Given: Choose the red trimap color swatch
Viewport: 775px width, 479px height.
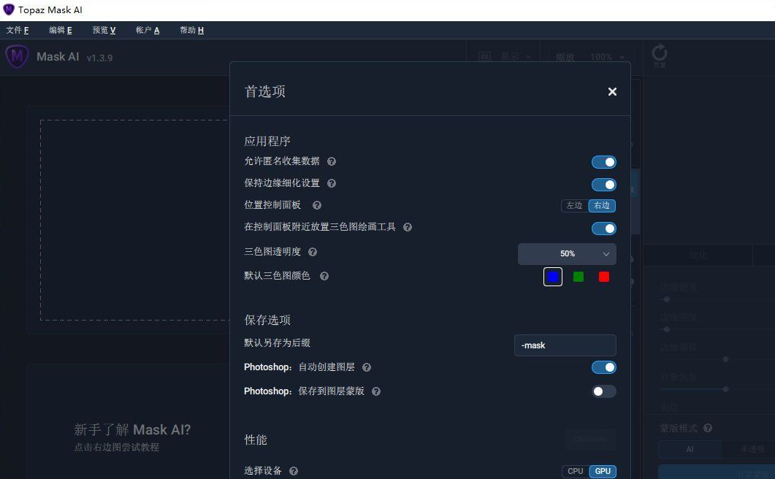Looking at the screenshot, I should 604,277.
